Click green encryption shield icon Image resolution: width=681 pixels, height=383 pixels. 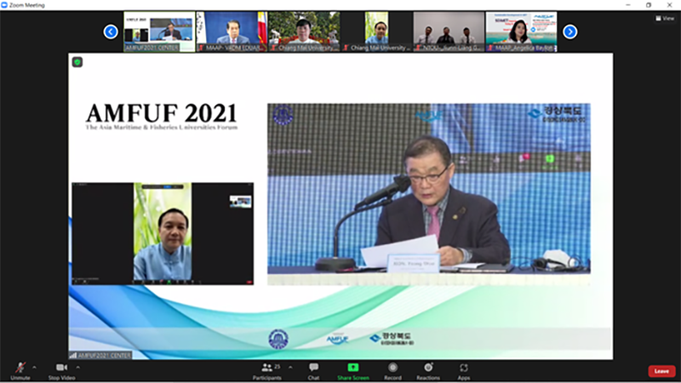[x=77, y=62]
